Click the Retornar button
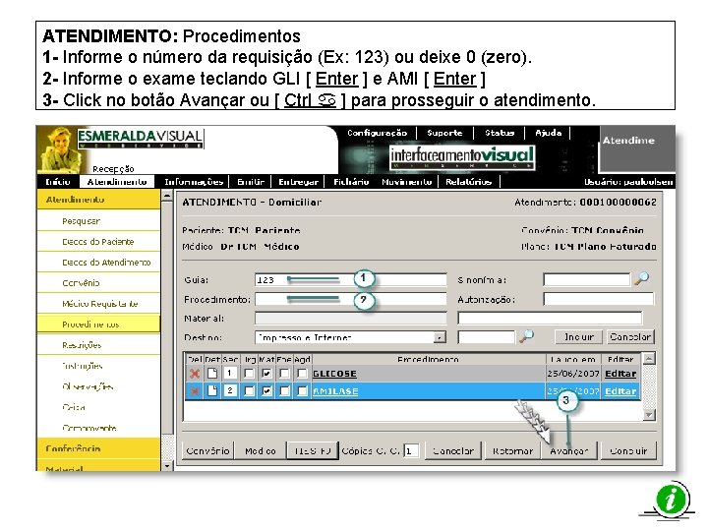The height and width of the screenshot is (531, 708). [512, 450]
